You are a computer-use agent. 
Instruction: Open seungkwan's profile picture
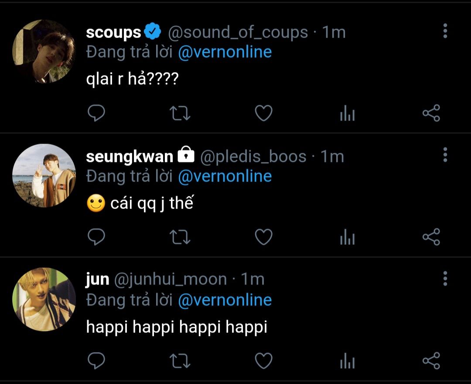(44, 175)
